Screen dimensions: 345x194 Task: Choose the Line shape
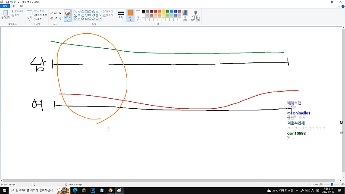click(75, 12)
